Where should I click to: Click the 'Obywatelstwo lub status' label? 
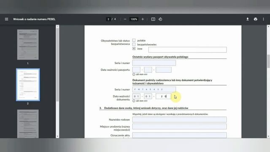click(115, 41)
